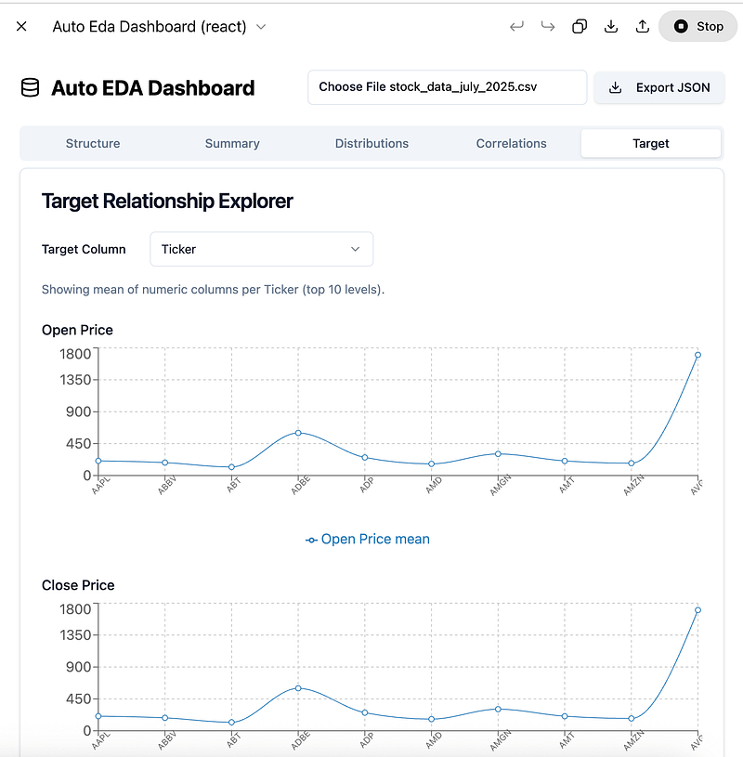The width and height of the screenshot is (743, 757).
Task: Choose a file via the file input
Action: pos(447,87)
